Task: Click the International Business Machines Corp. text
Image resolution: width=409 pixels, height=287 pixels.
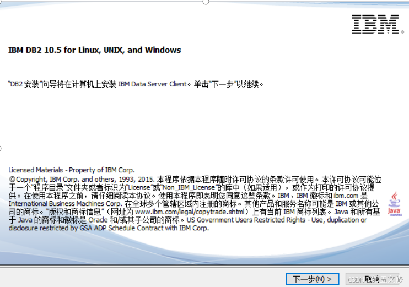Action: pyautogui.click(x=65, y=204)
